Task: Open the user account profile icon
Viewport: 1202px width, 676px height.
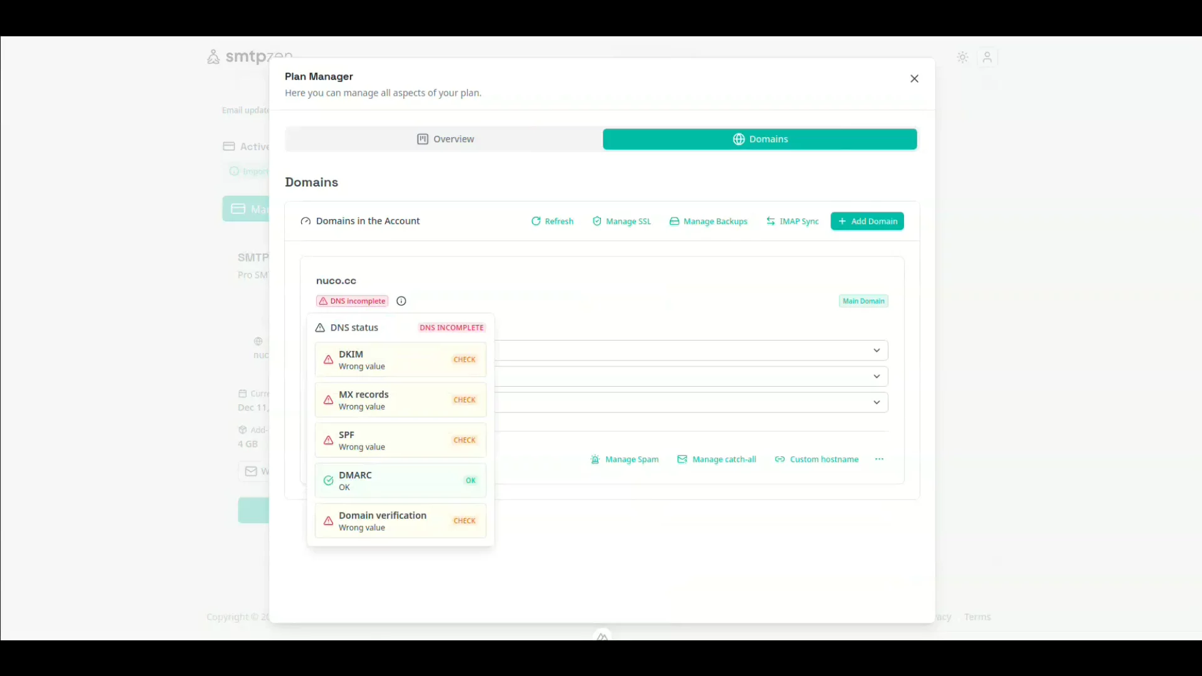Action: (987, 58)
